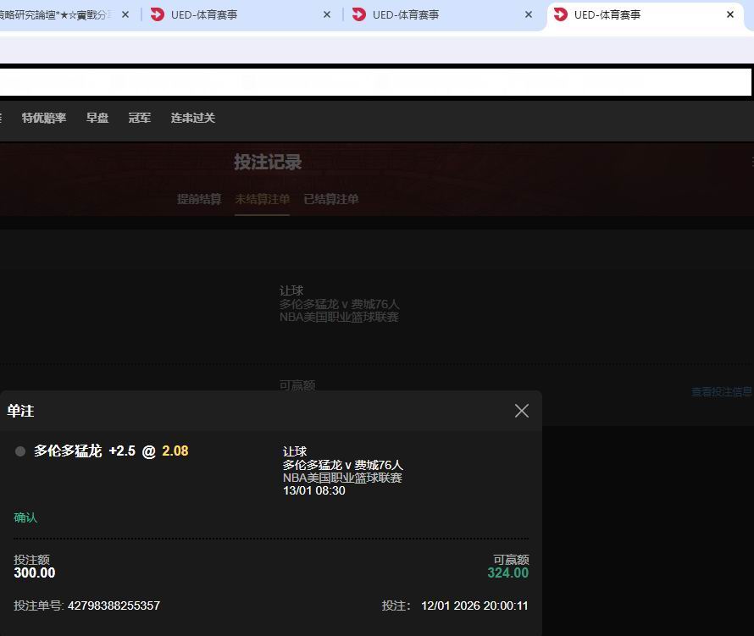Screen dimensions: 754x636
Task: Open the 特优赔率 navigation item
Action: [44, 119]
